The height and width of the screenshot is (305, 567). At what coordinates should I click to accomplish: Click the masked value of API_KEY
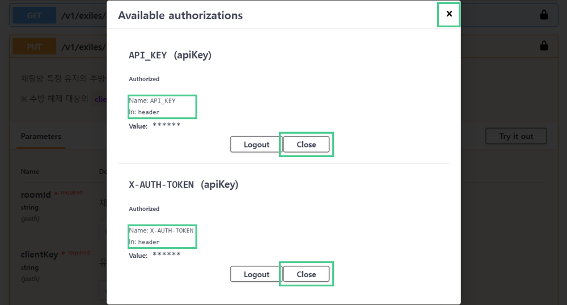click(167, 126)
